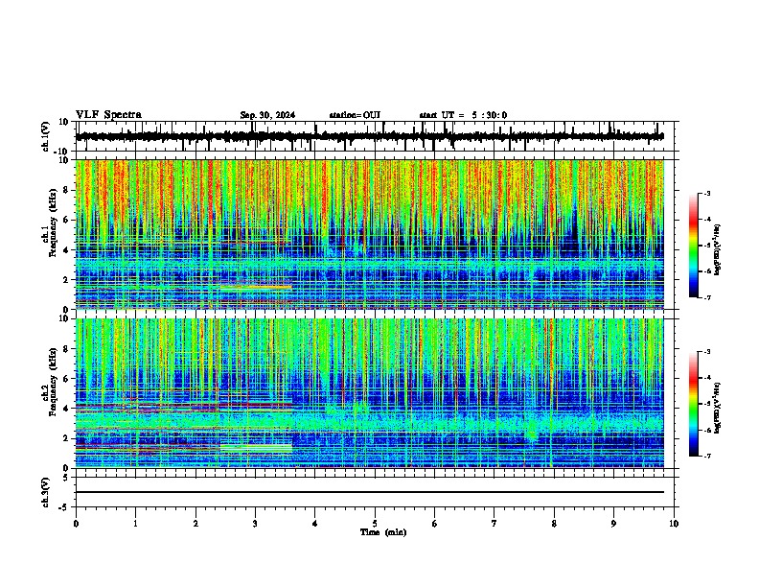Click the bright band near 1.3 kHz in ch.2
This screenshot has height=587, width=759.
256,449
